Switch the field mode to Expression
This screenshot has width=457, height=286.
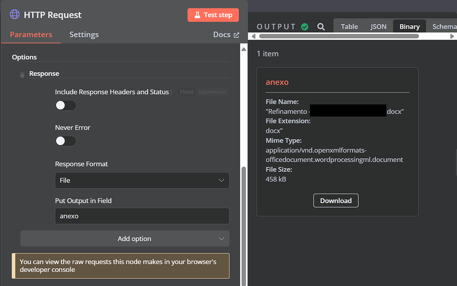click(x=212, y=92)
